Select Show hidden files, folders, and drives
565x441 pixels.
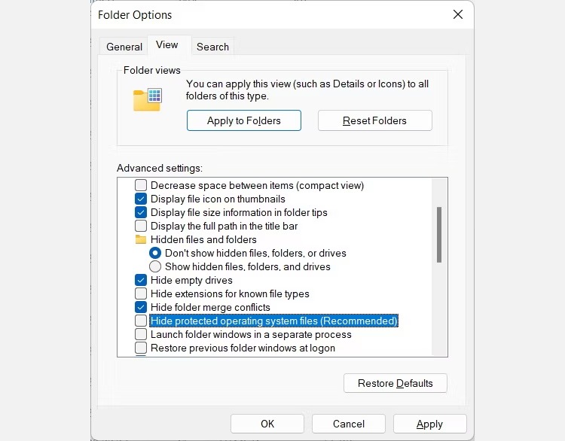[x=155, y=266]
